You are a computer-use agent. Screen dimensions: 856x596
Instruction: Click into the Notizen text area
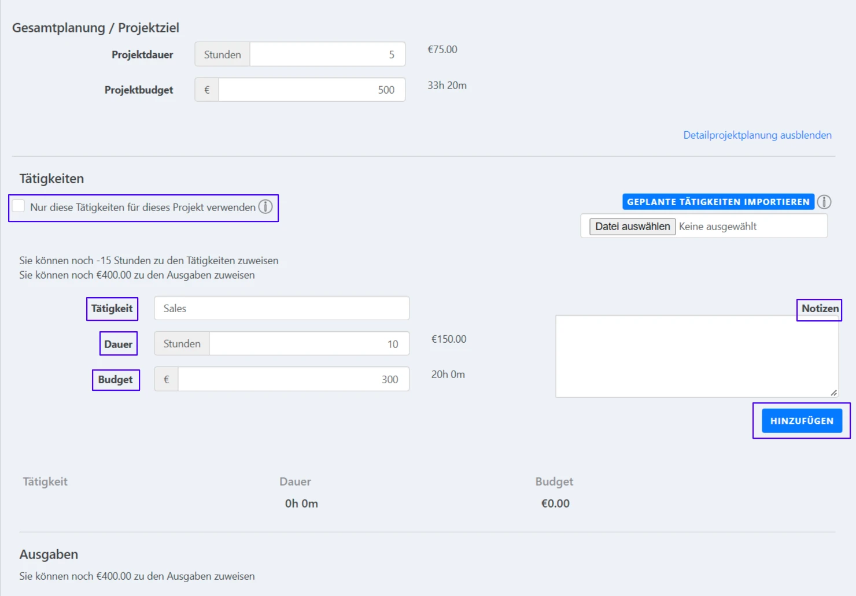[696, 356]
